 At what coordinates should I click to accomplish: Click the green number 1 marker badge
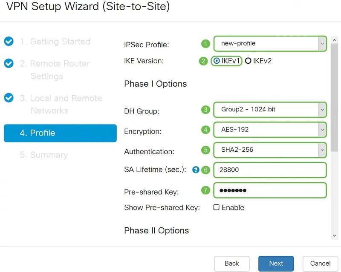(206, 43)
